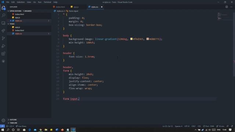235x132 pixels.
Task: Open the Run menu
Action: (x=40, y=2)
